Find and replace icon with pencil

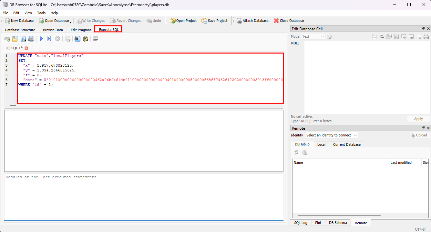point(86,39)
